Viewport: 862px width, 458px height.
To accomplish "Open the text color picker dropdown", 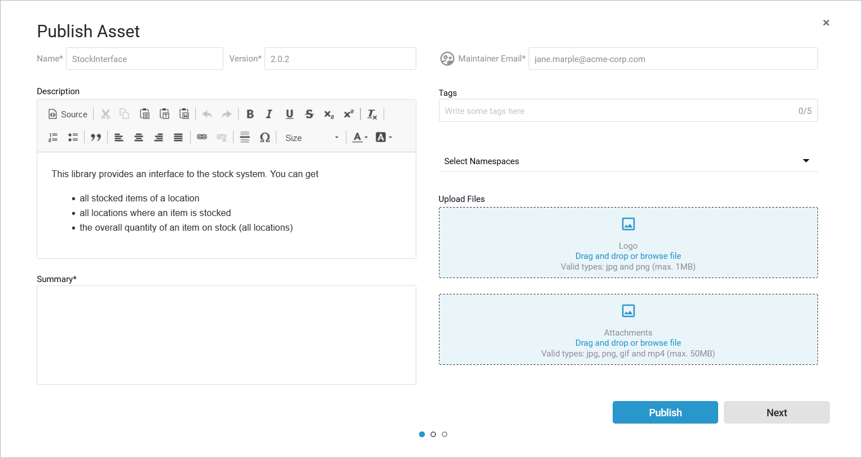I will [x=359, y=138].
